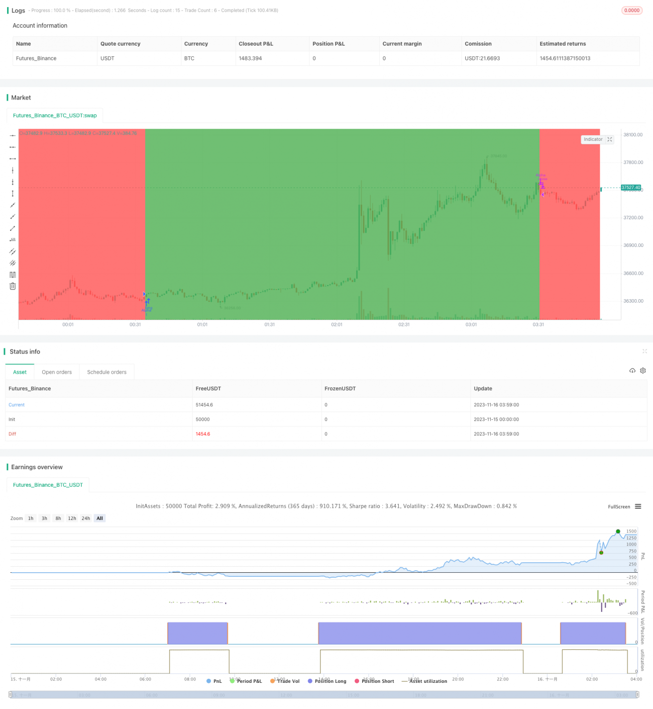Collapse the Status info panel
The width and height of the screenshot is (653, 709).
(x=644, y=351)
